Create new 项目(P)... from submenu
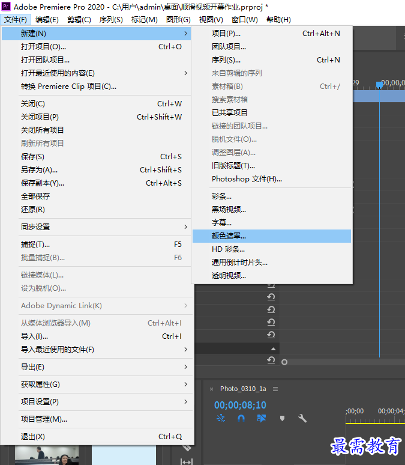The image size is (405, 465). click(x=272, y=34)
